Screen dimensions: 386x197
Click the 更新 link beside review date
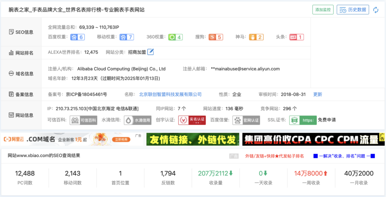pyautogui.click(x=317, y=95)
